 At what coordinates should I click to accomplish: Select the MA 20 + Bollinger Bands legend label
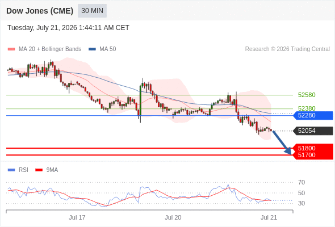[x=50, y=49]
